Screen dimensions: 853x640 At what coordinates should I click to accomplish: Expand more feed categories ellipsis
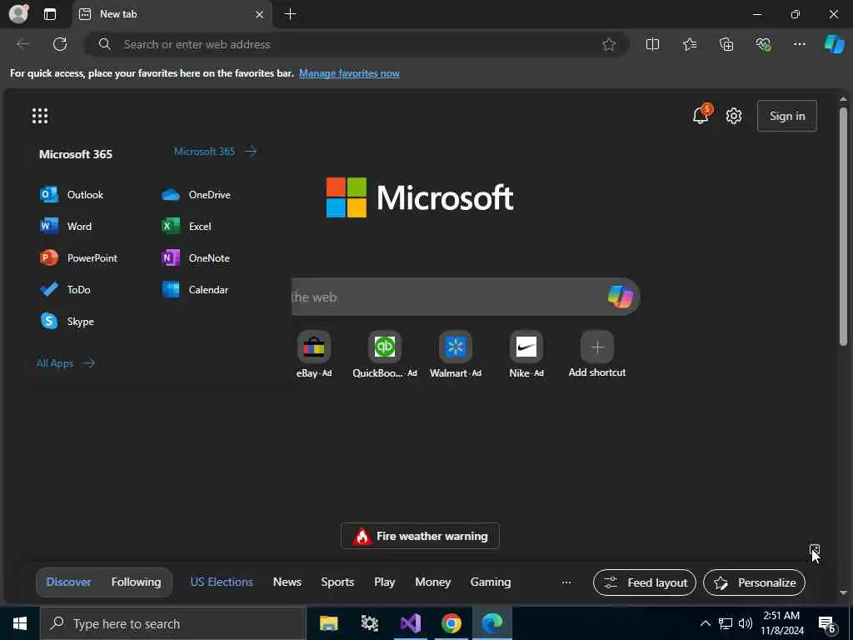pyautogui.click(x=566, y=582)
